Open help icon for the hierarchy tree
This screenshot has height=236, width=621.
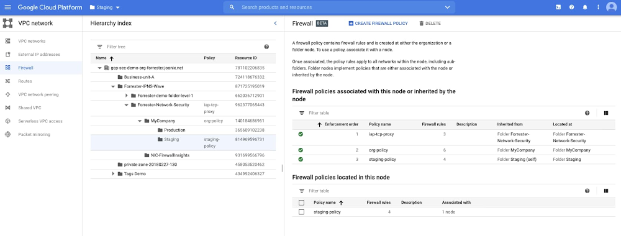[x=266, y=47]
